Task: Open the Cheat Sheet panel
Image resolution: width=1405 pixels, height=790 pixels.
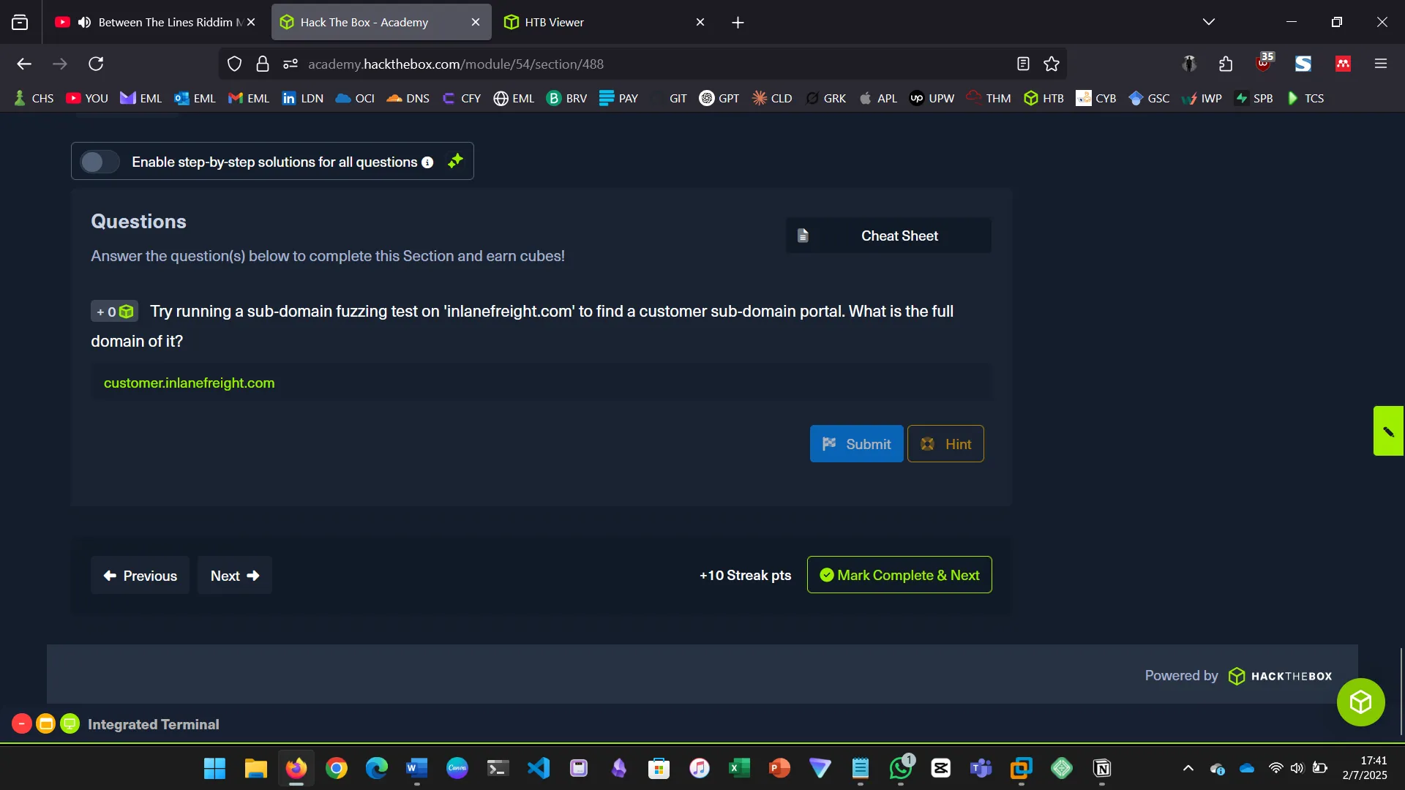Action: [x=888, y=236]
